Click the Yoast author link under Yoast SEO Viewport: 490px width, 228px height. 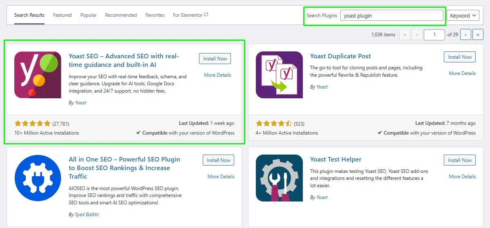pos(81,103)
